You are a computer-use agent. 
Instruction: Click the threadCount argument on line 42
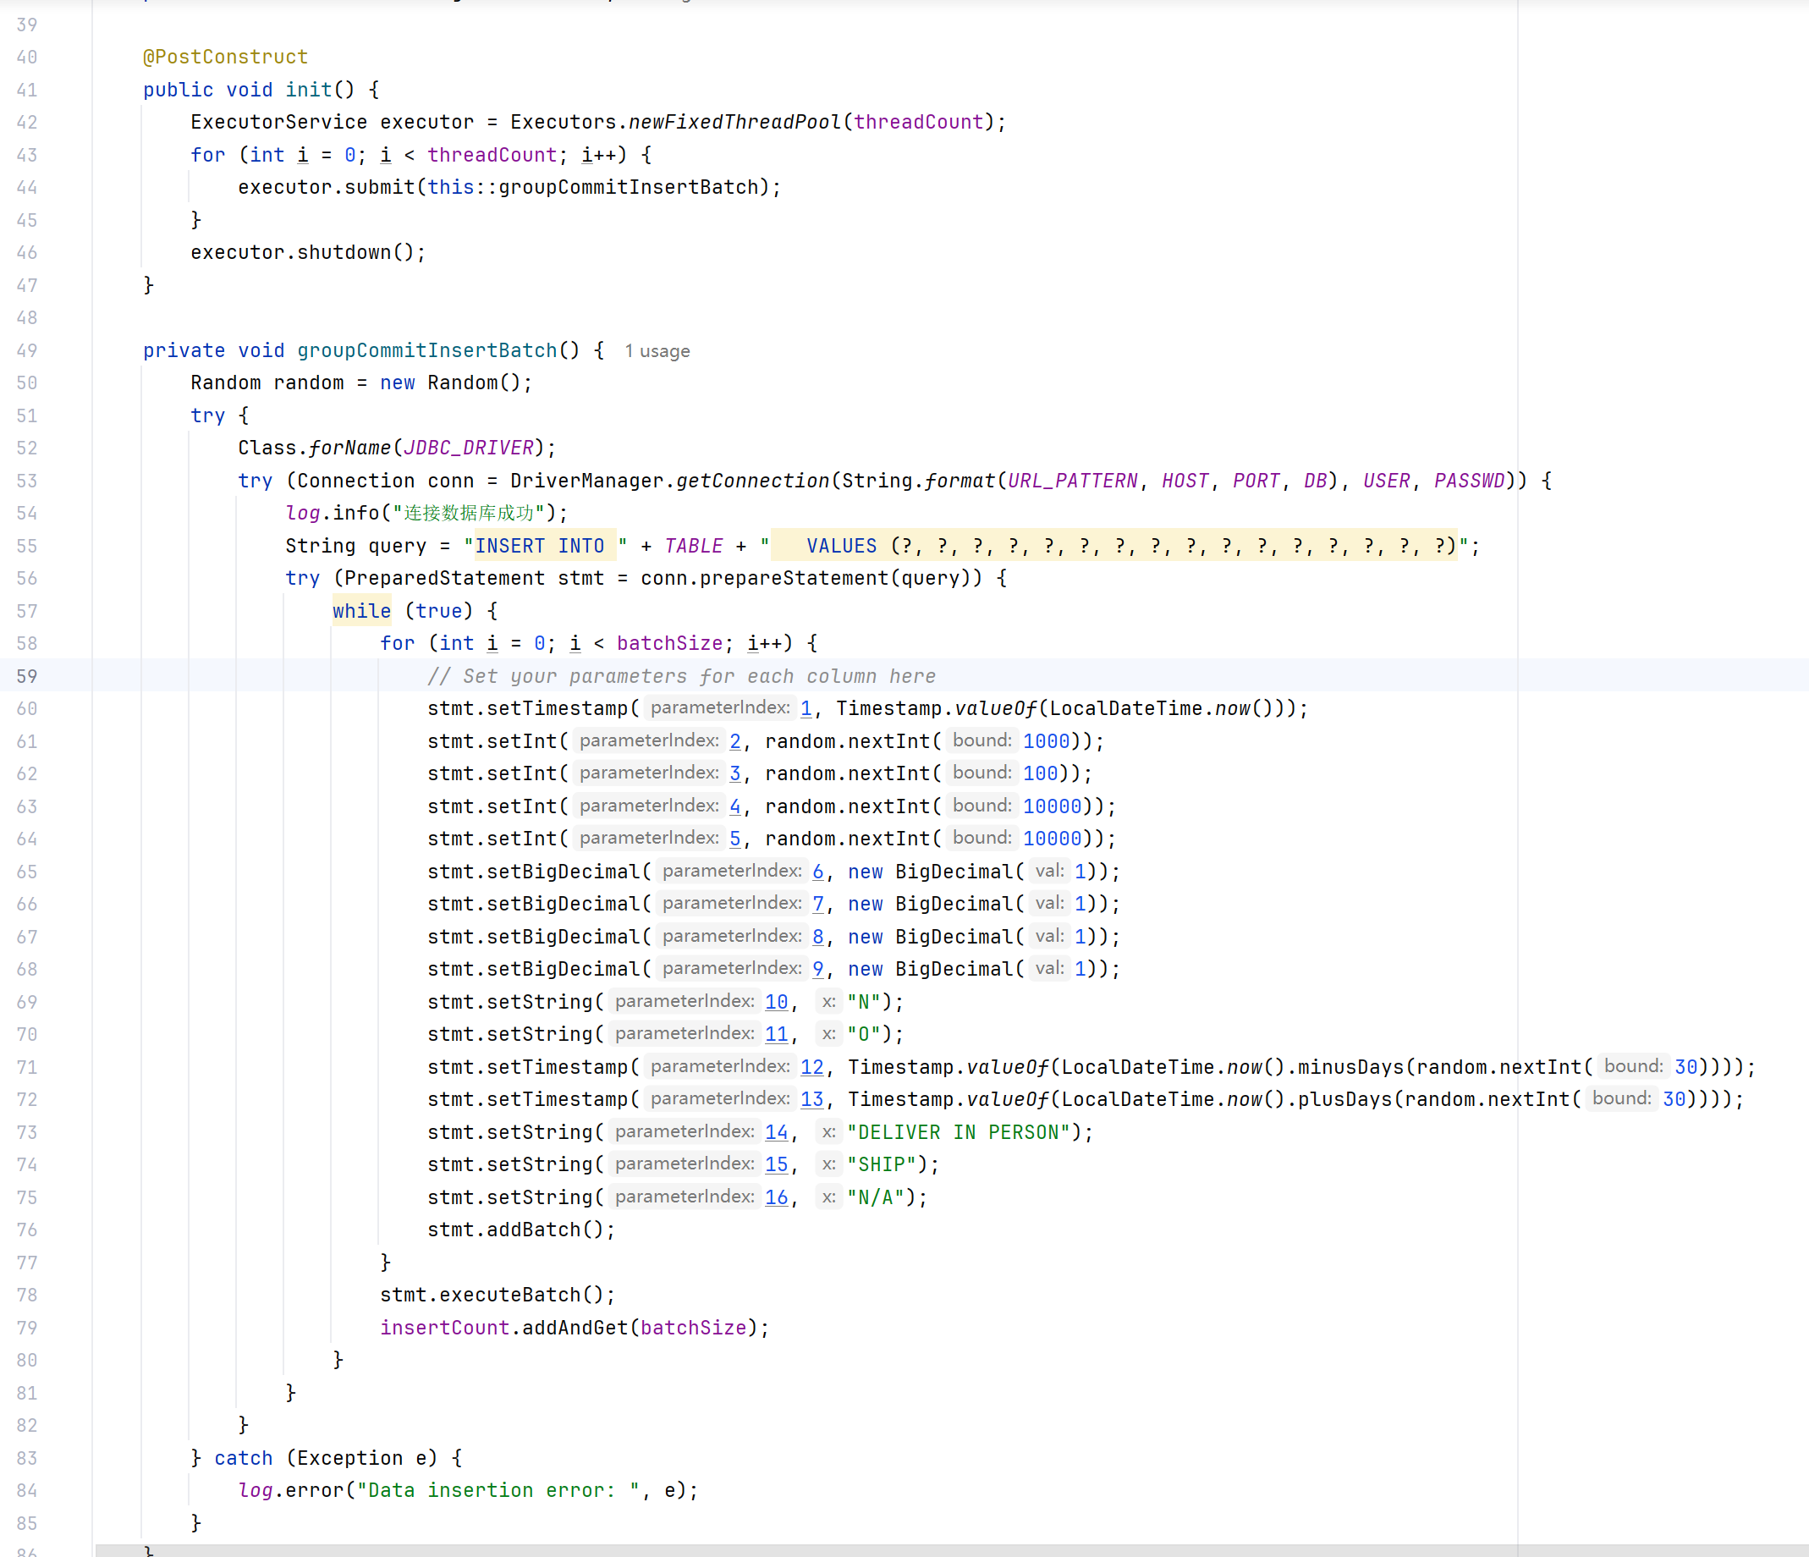pyautogui.click(x=919, y=122)
